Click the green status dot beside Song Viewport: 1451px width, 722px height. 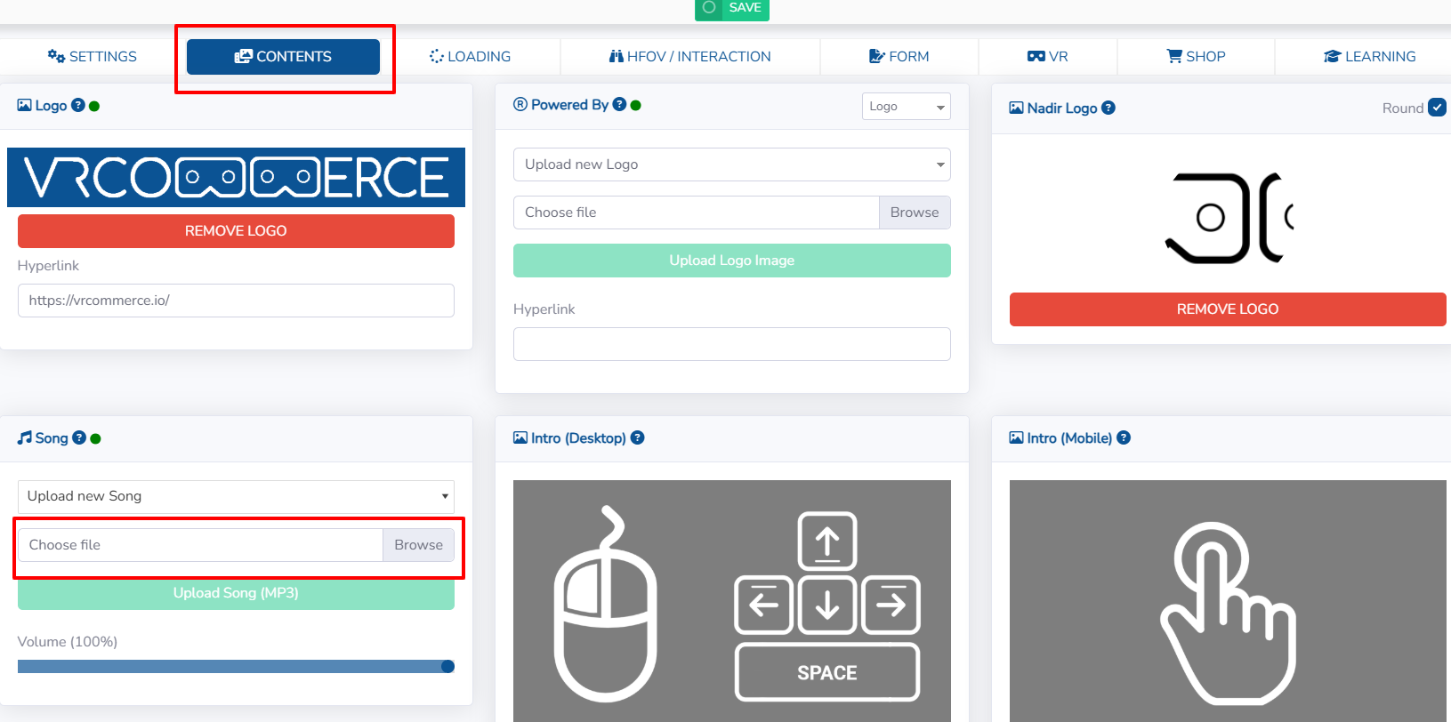click(x=95, y=438)
